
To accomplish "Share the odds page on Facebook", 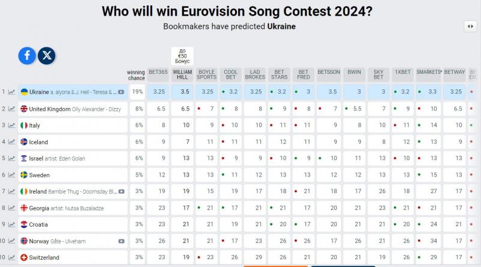I will [27, 56].
